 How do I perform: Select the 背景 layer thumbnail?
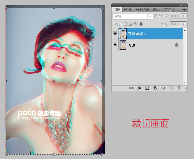[123, 45]
